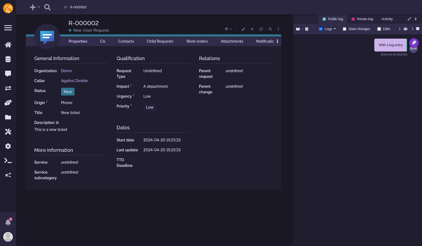Click the purple quill compose button

tap(414, 43)
